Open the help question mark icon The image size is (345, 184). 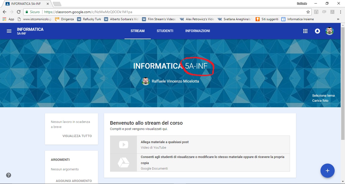[9, 175]
